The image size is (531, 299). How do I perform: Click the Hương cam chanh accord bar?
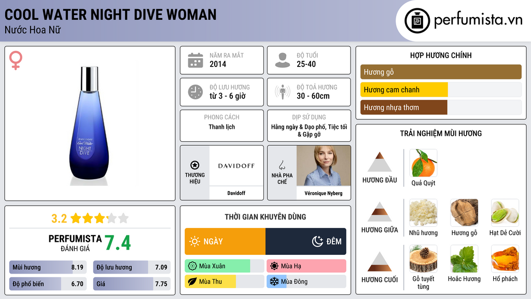[x=441, y=90]
